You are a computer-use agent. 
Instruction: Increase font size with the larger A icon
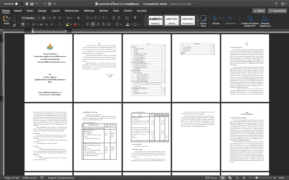[54, 18]
